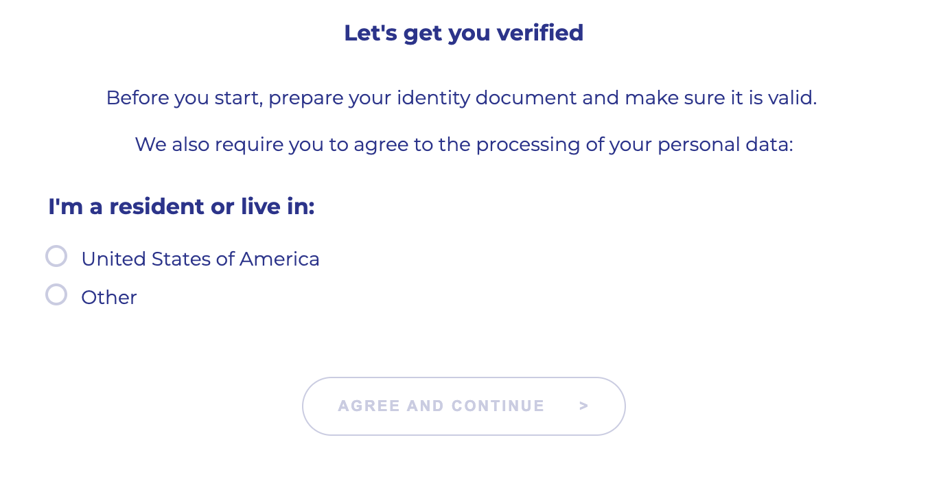Click the word "CONTINUE" on the button

tap(498, 406)
